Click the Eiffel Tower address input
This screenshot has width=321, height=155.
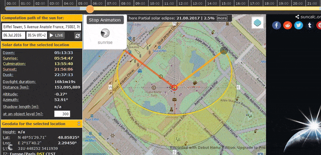tap(42, 27)
